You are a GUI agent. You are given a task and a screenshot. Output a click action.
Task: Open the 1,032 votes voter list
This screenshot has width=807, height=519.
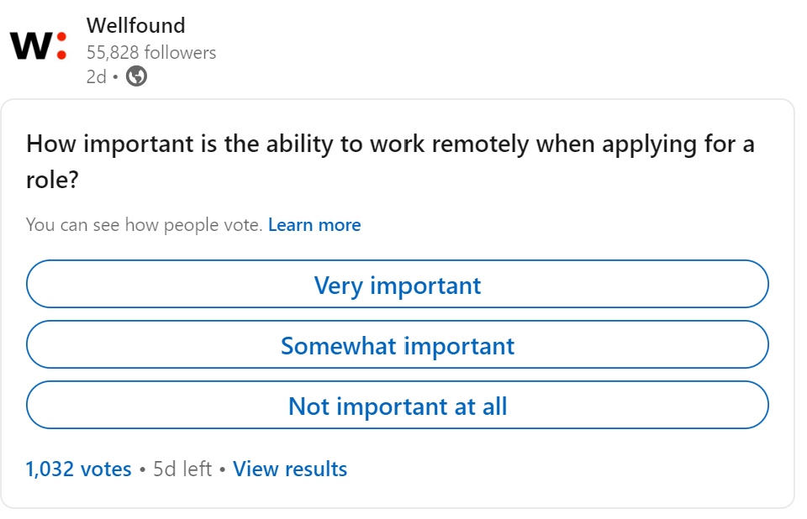click(79, 469)
